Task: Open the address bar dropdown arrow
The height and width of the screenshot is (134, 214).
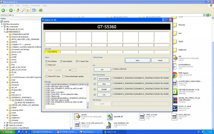Action: [204, 15]
